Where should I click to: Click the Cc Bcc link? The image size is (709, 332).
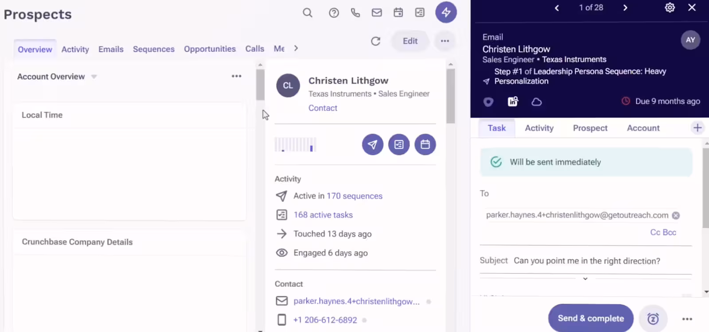coord(663,232)
